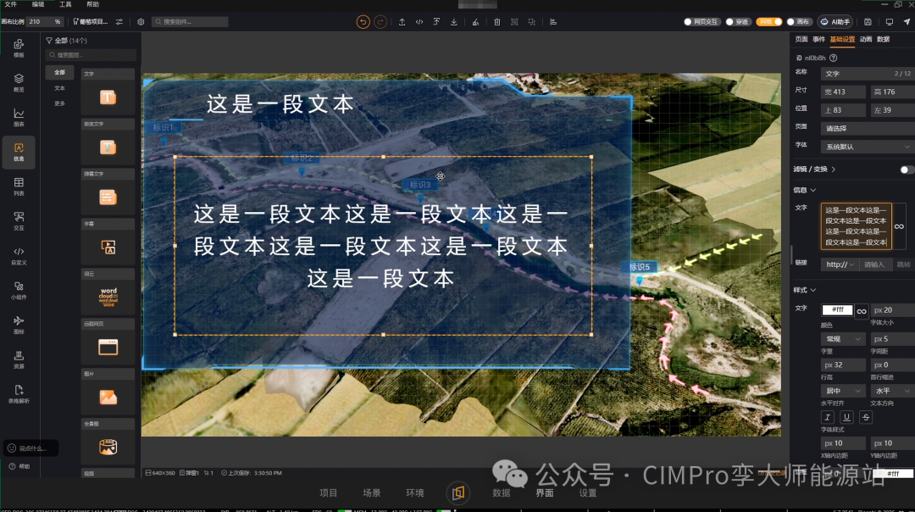This screenshot has width=915, height=512.
Task: Open the code view icon in toolbar
Action: click(x=419, y=21)
